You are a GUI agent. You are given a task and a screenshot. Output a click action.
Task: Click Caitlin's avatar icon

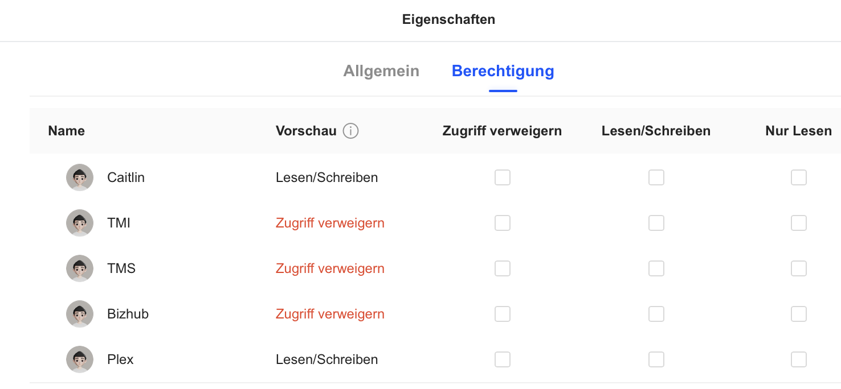(x=80, y=177)
